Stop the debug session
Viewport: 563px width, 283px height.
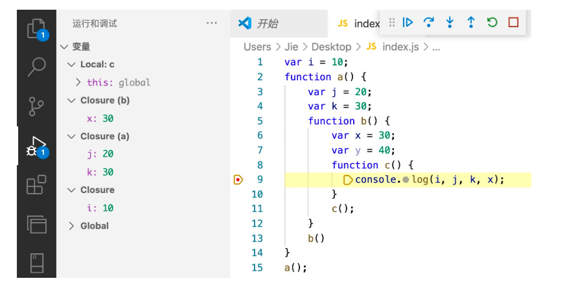coord(514,22)
